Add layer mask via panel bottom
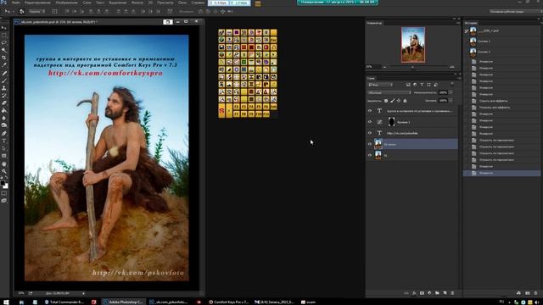Viewport: 543px width, 305px height. (x=422, y=293)
